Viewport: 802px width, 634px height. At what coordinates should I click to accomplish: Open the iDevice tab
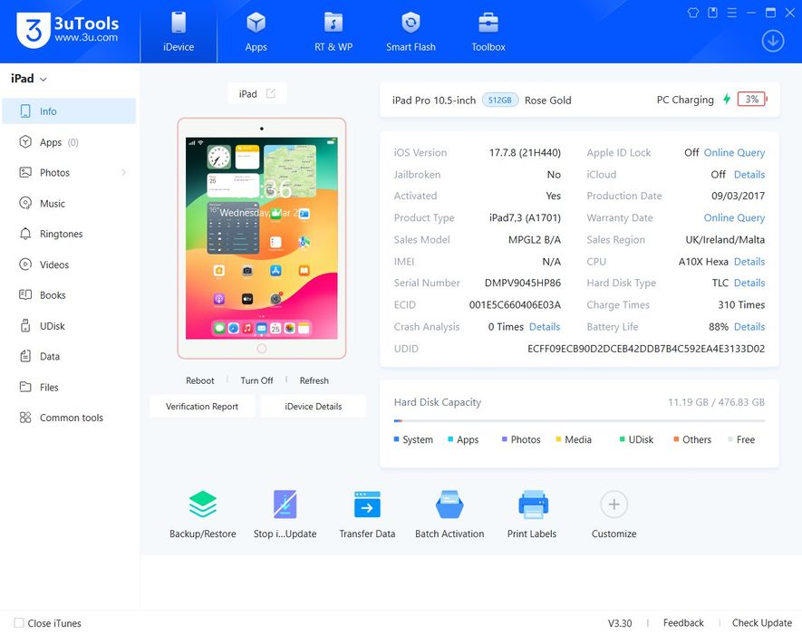click(x=179, y=32)
